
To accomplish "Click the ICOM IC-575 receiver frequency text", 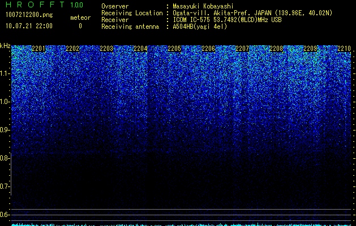I will tap(227, 20).
